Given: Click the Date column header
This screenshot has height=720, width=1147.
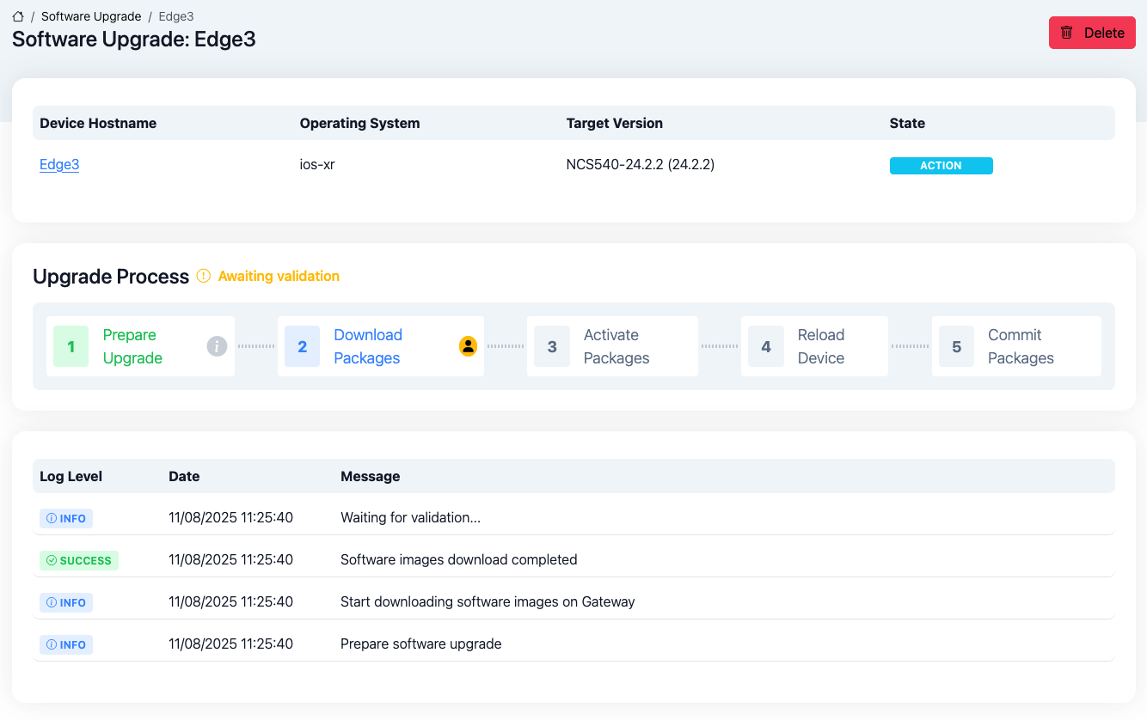Looking at the screenshot, I should click(x=184, y=476).
